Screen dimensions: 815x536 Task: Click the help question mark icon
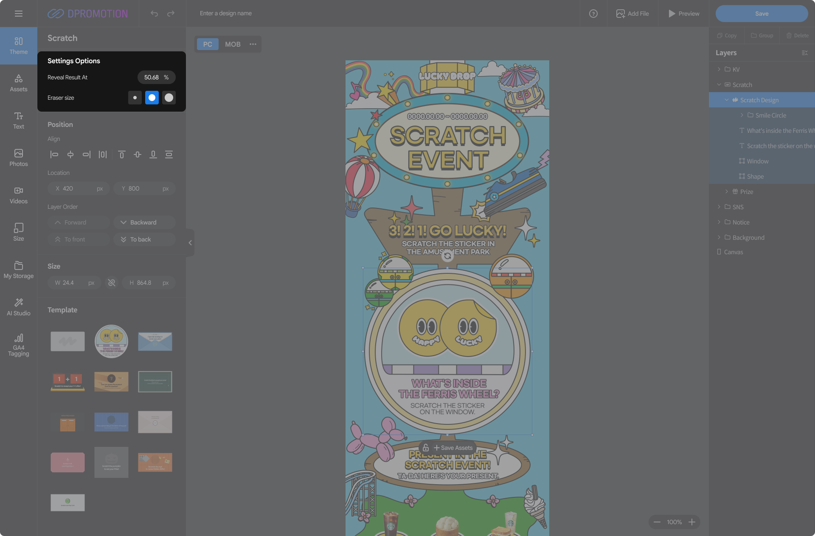coord(593,14)
